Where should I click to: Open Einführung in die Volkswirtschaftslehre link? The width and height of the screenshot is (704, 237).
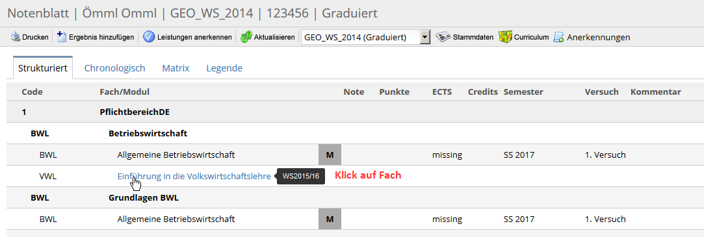point(194,177)
